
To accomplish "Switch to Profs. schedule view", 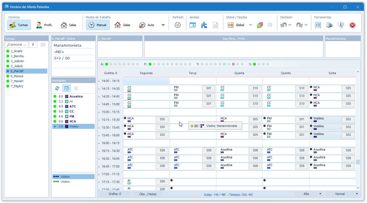I will tap(44, 25).
